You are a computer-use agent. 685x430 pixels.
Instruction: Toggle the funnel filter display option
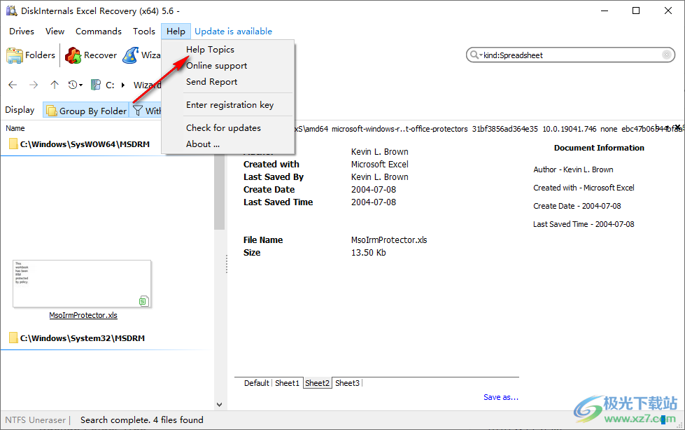[x=146, y=111]
